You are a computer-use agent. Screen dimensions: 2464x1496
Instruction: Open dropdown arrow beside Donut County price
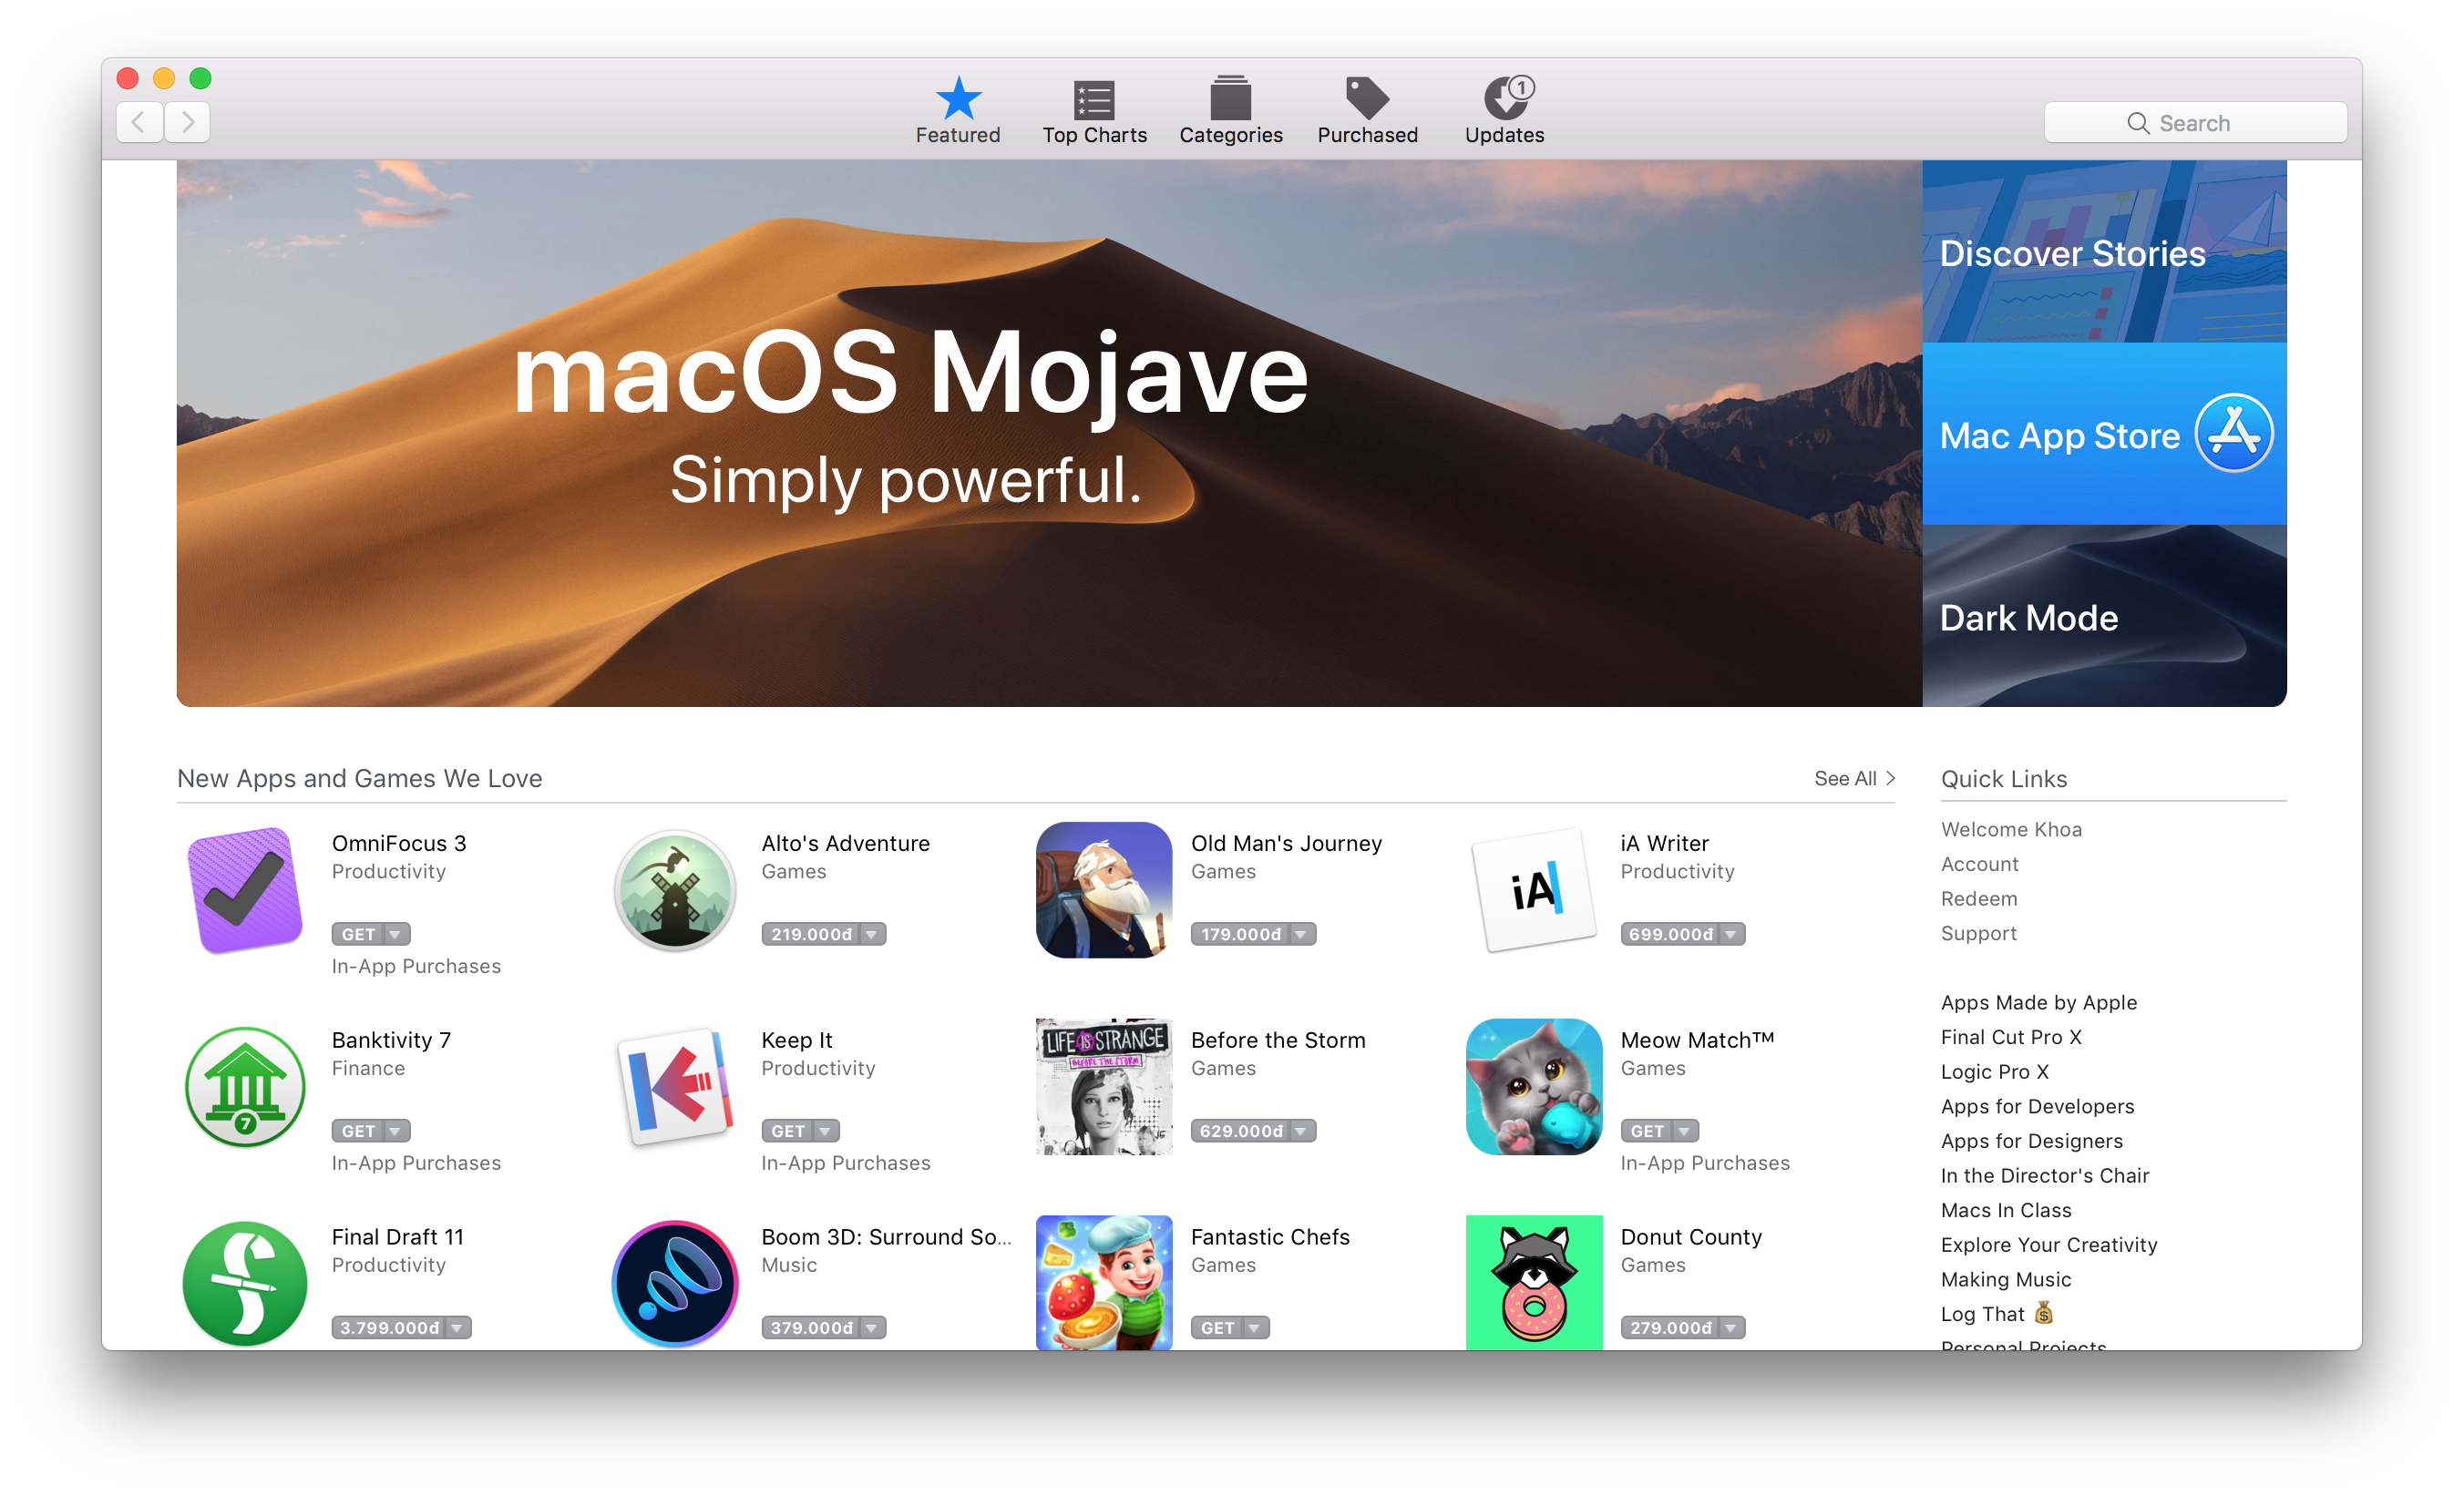[x=1731, y=1328]
